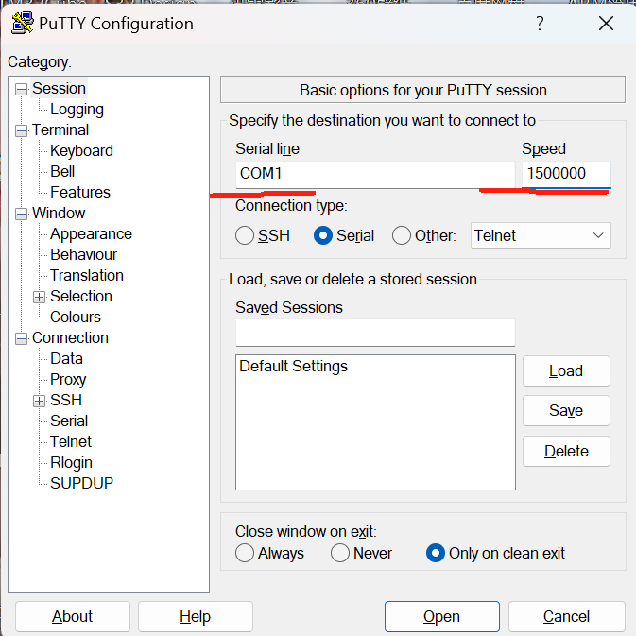
Task: Collapse the Window tree node
Action: 21,215
